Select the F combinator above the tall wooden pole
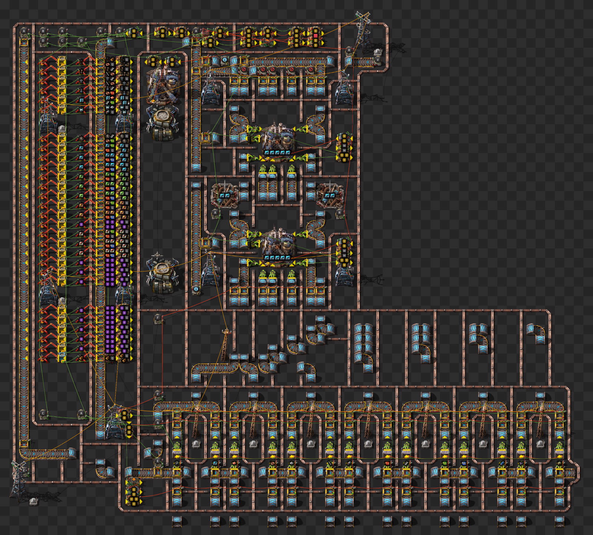593x535 pixels. click(158, 318)
